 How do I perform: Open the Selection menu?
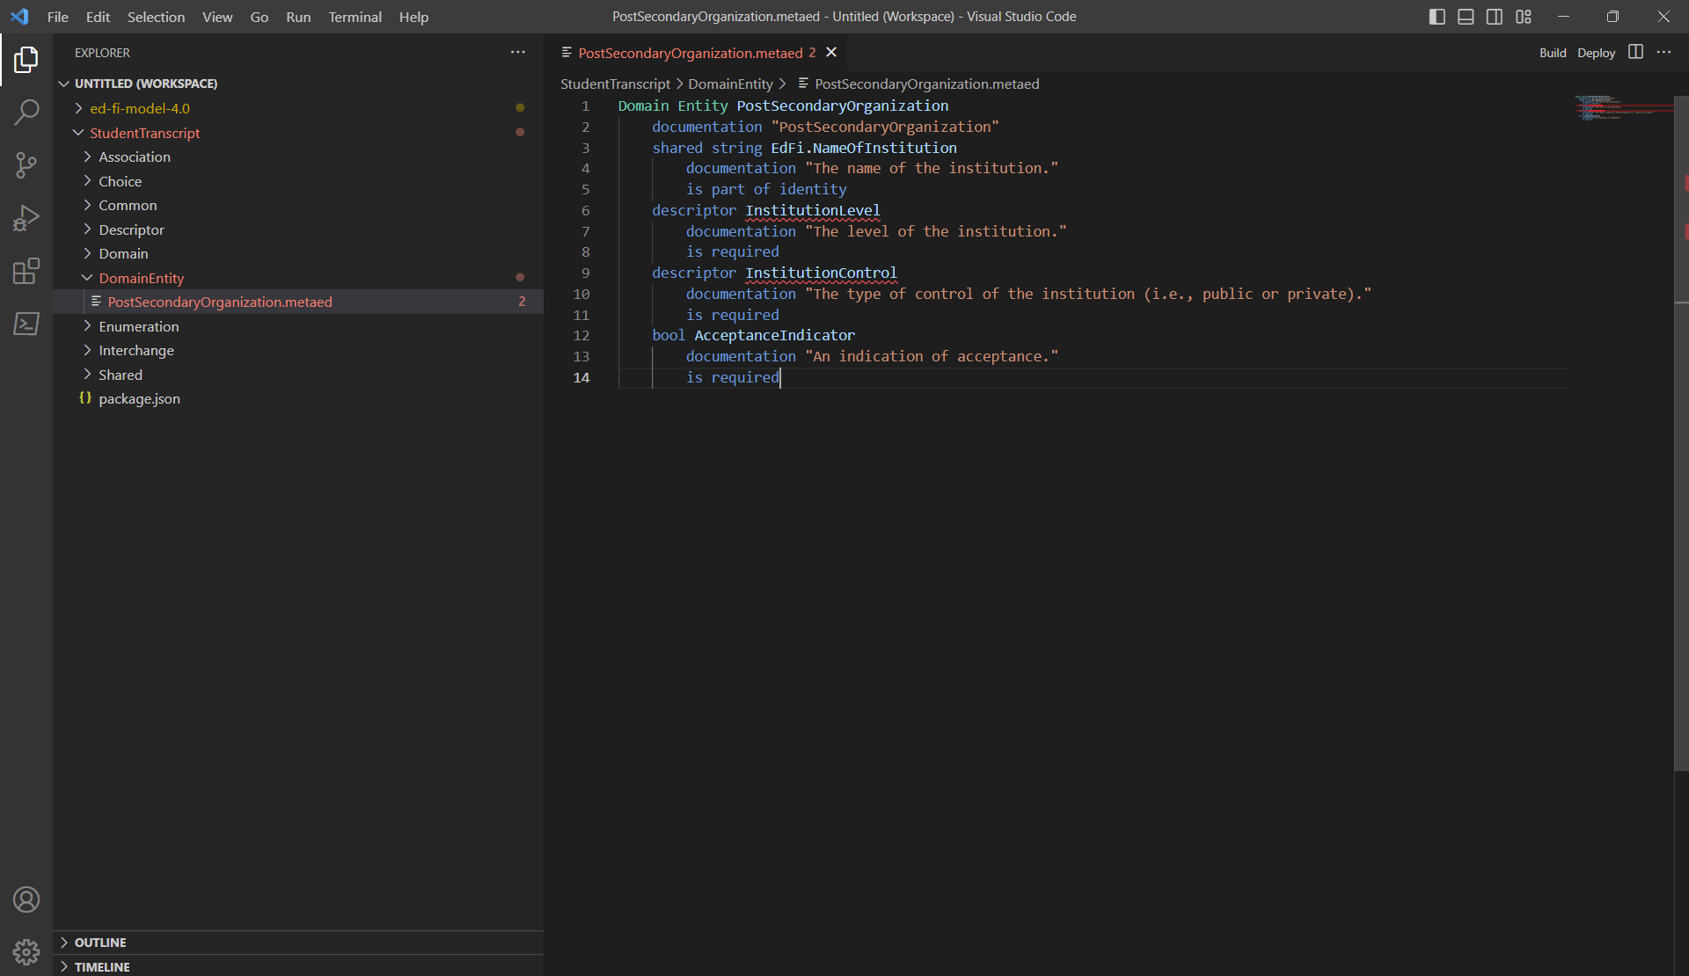[x=156, y=17]
